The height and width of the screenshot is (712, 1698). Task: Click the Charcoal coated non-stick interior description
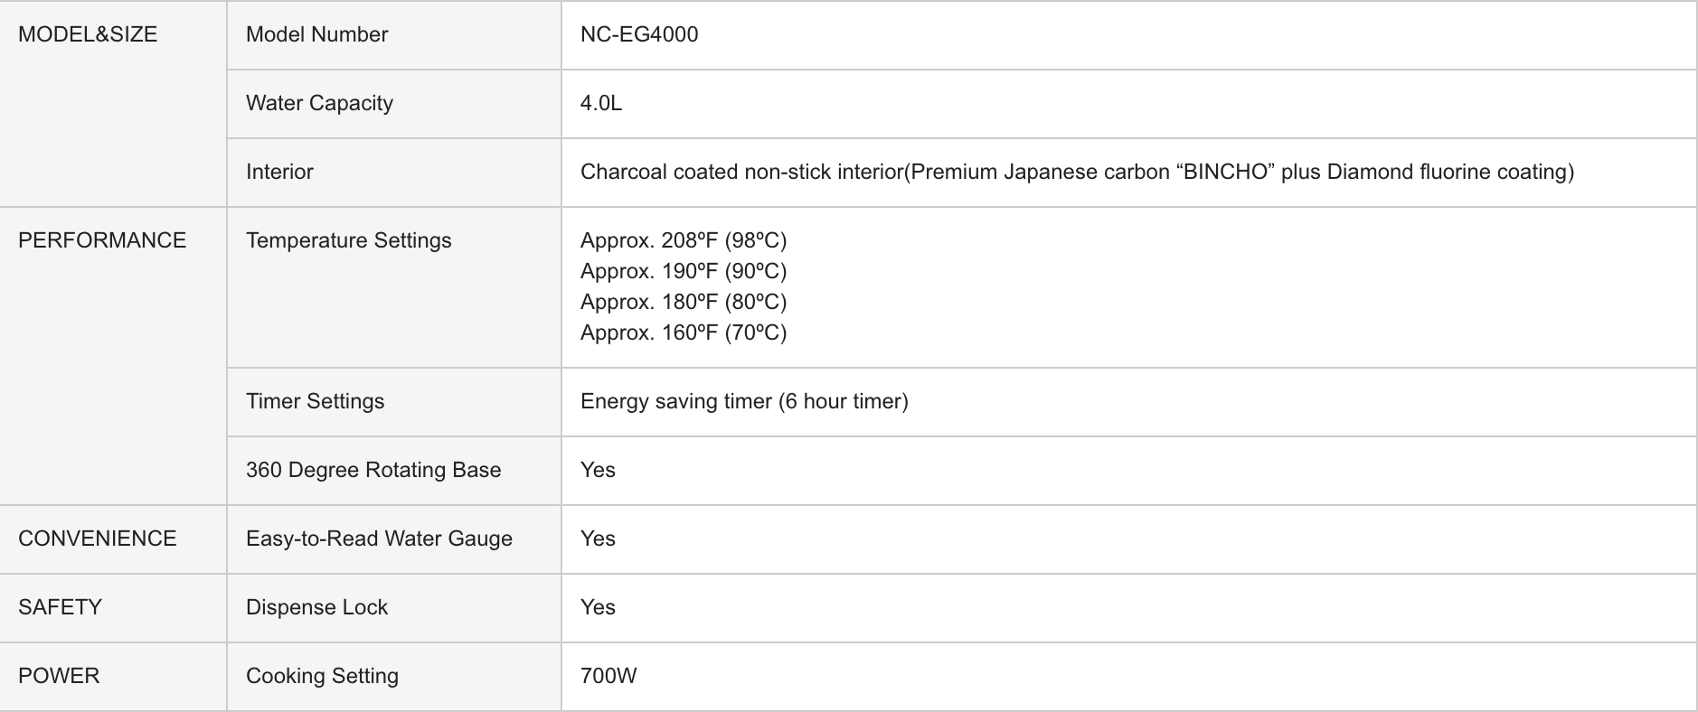(x=1077, y=172)
